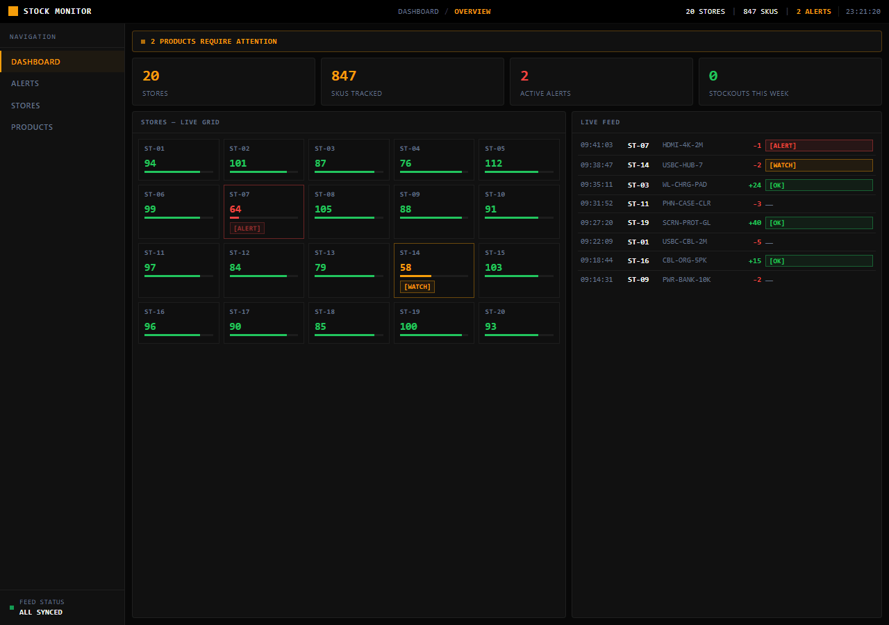889x625 pixels.
Task: Click the green stock bar on ST-05
Action: [x=512, y=172]
